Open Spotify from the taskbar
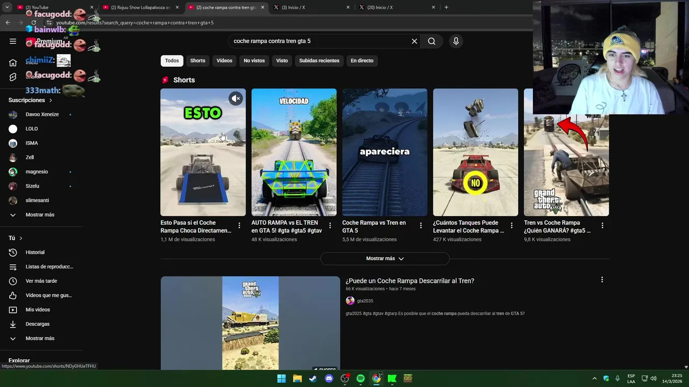The image size is (689, 387). point(361,378)
